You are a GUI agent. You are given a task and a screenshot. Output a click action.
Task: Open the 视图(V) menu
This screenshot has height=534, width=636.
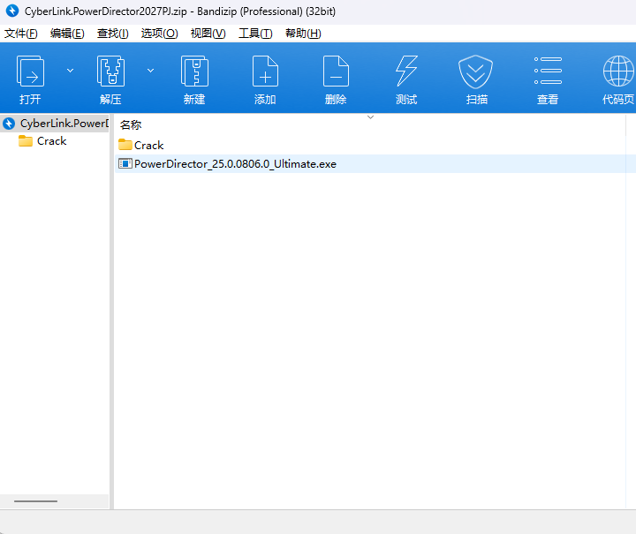point(208,34)
